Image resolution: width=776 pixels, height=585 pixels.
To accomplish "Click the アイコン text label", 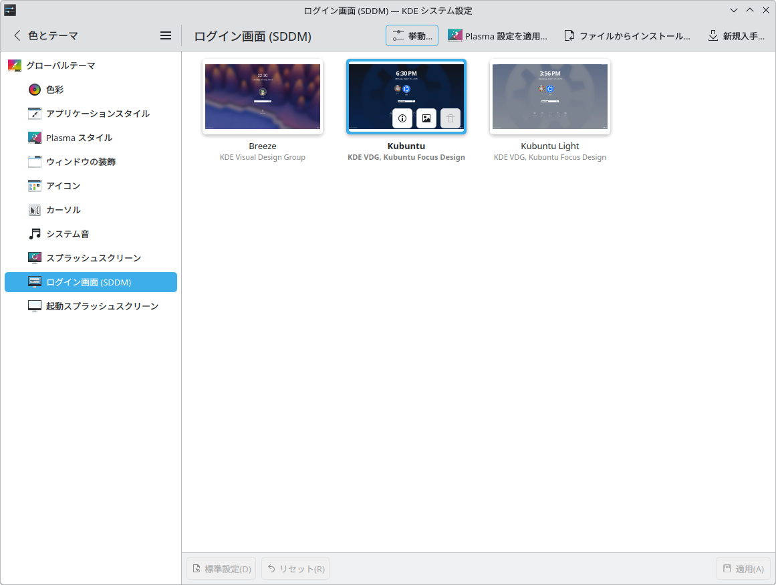I will point(63,186).
